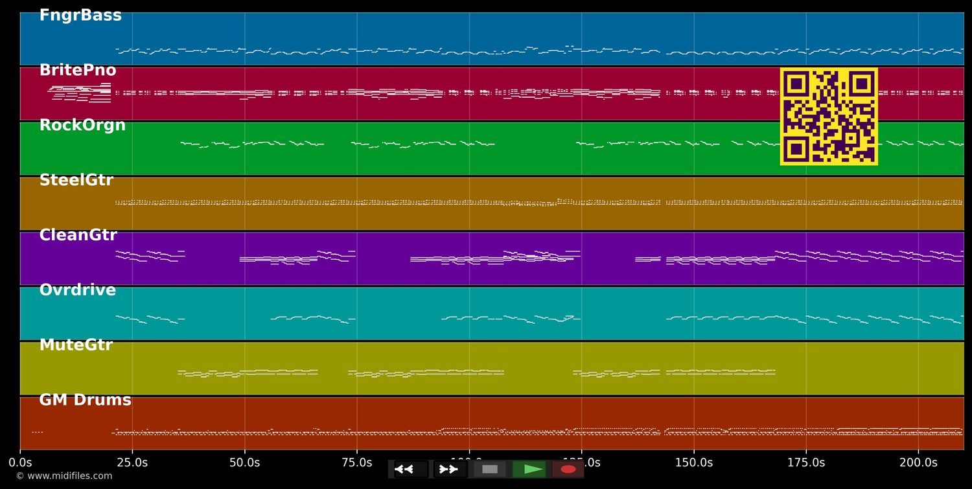The image size is (972, 489).
Task: Select the FngrBass track label
Action: coord(80,14)
